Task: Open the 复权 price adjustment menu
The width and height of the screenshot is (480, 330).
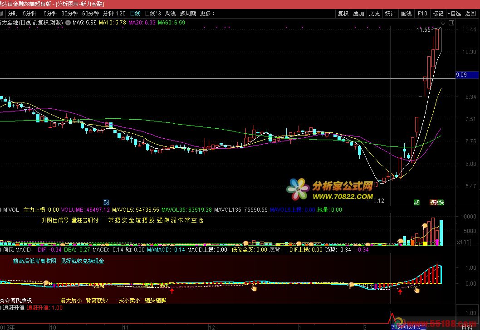Action: click(343, 14)
